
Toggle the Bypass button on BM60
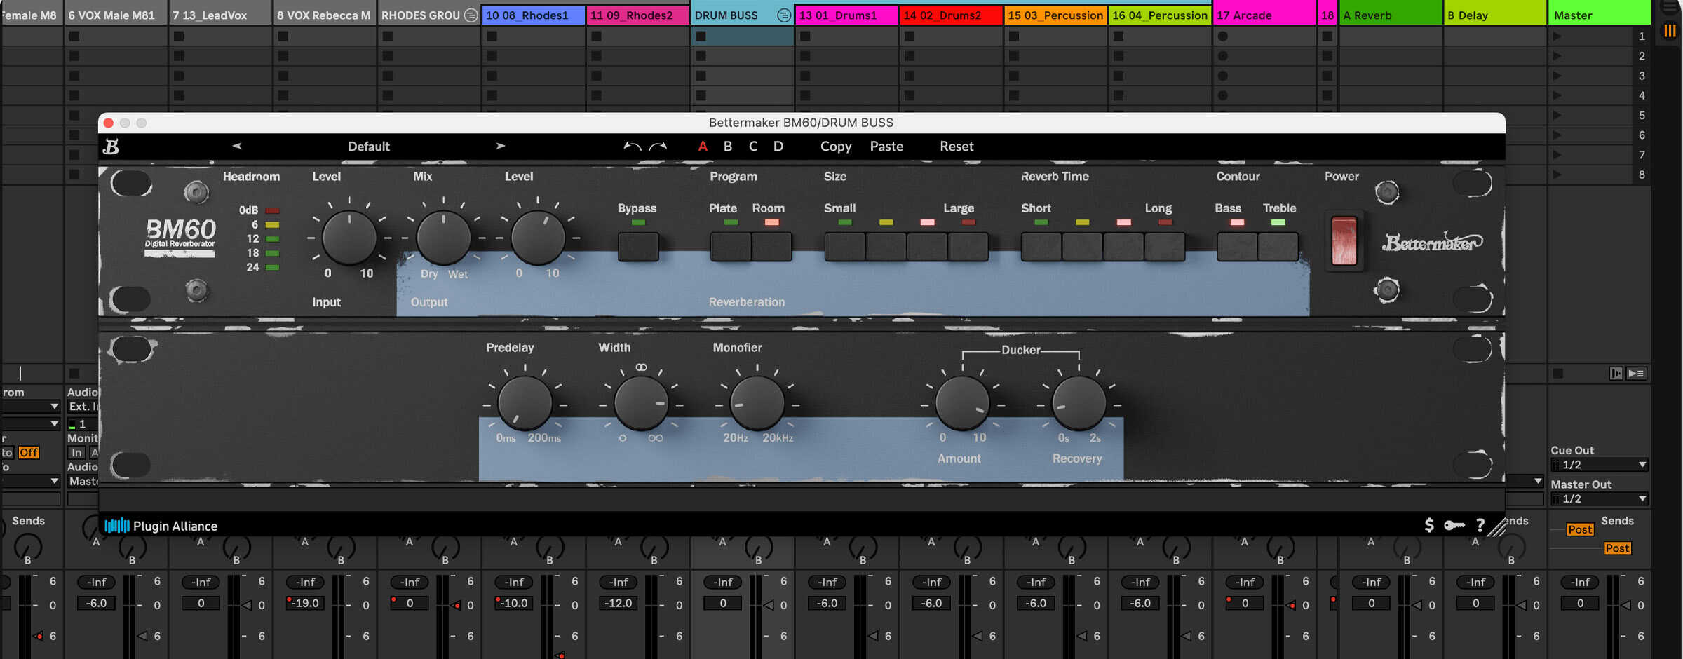[x=637, y=246]
